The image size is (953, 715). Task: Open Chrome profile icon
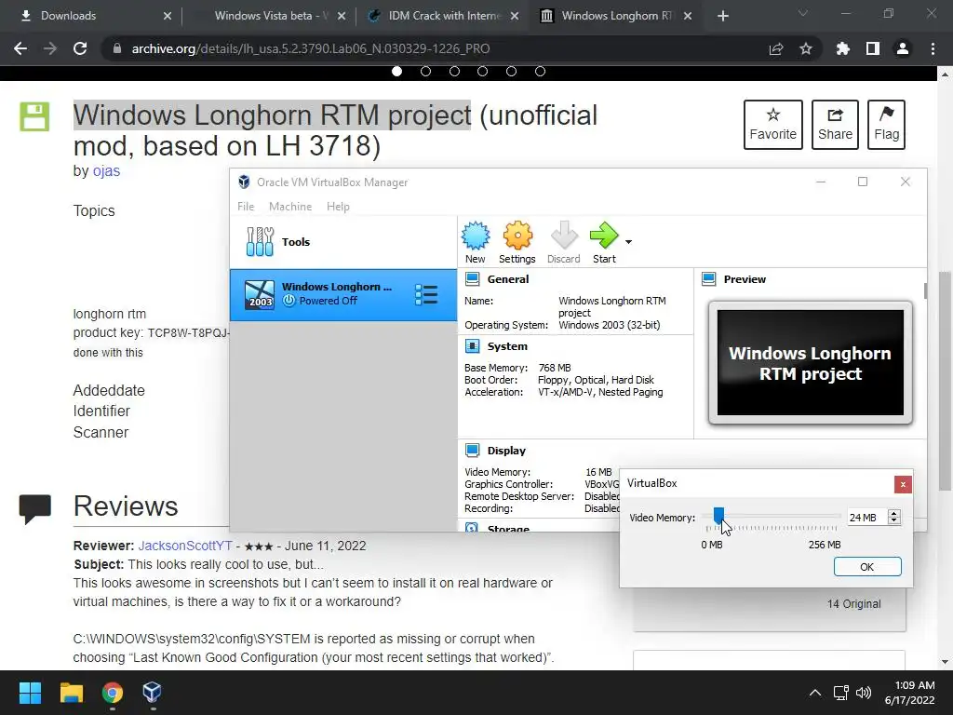(903, 48)
